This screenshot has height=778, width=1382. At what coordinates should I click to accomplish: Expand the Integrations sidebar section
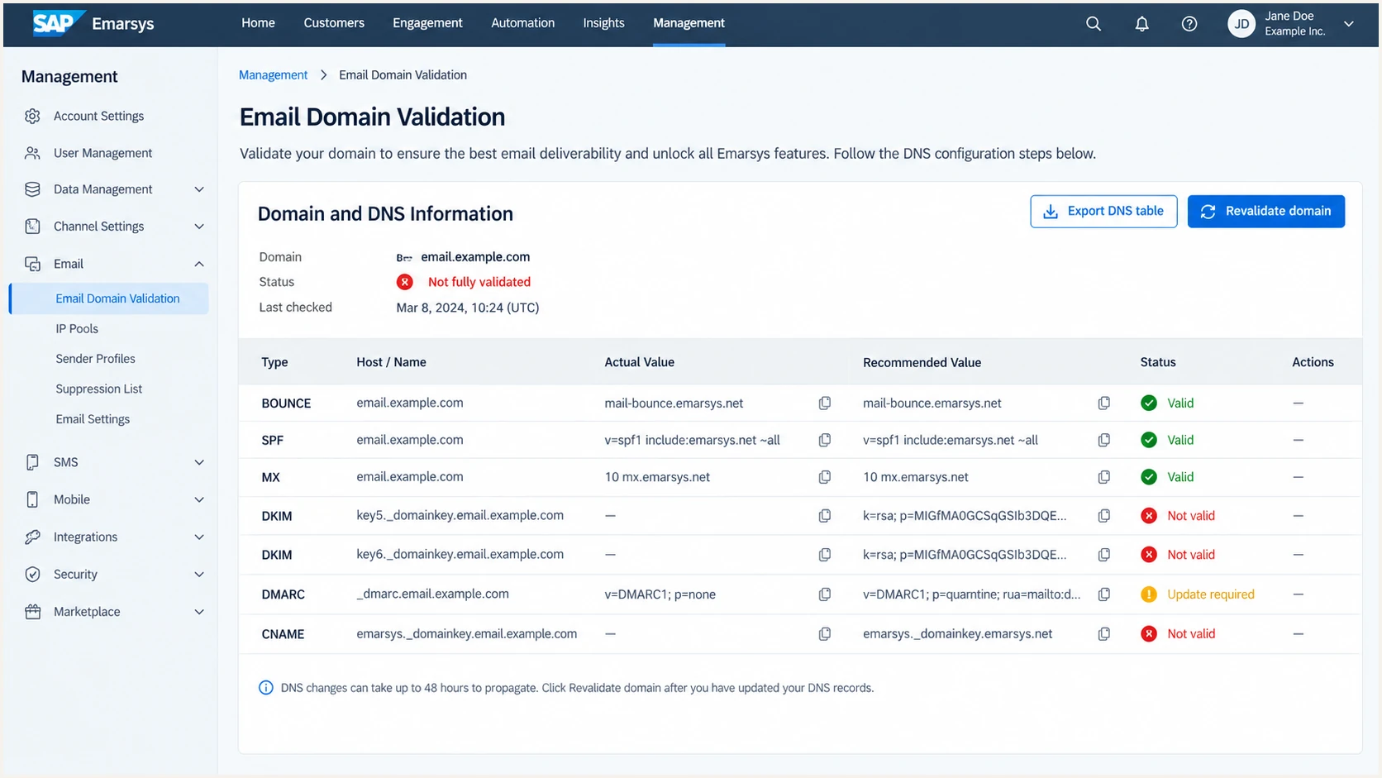click(199, 537)
